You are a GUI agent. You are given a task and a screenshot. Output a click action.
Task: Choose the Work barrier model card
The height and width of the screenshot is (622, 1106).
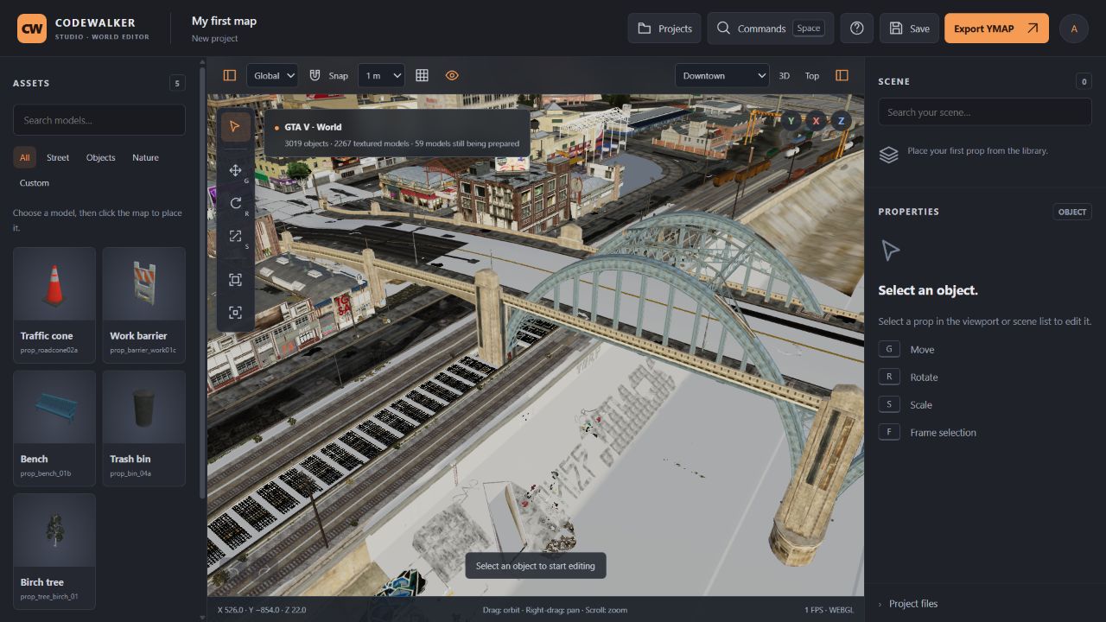pyautogui.click(x=143, y=305)
